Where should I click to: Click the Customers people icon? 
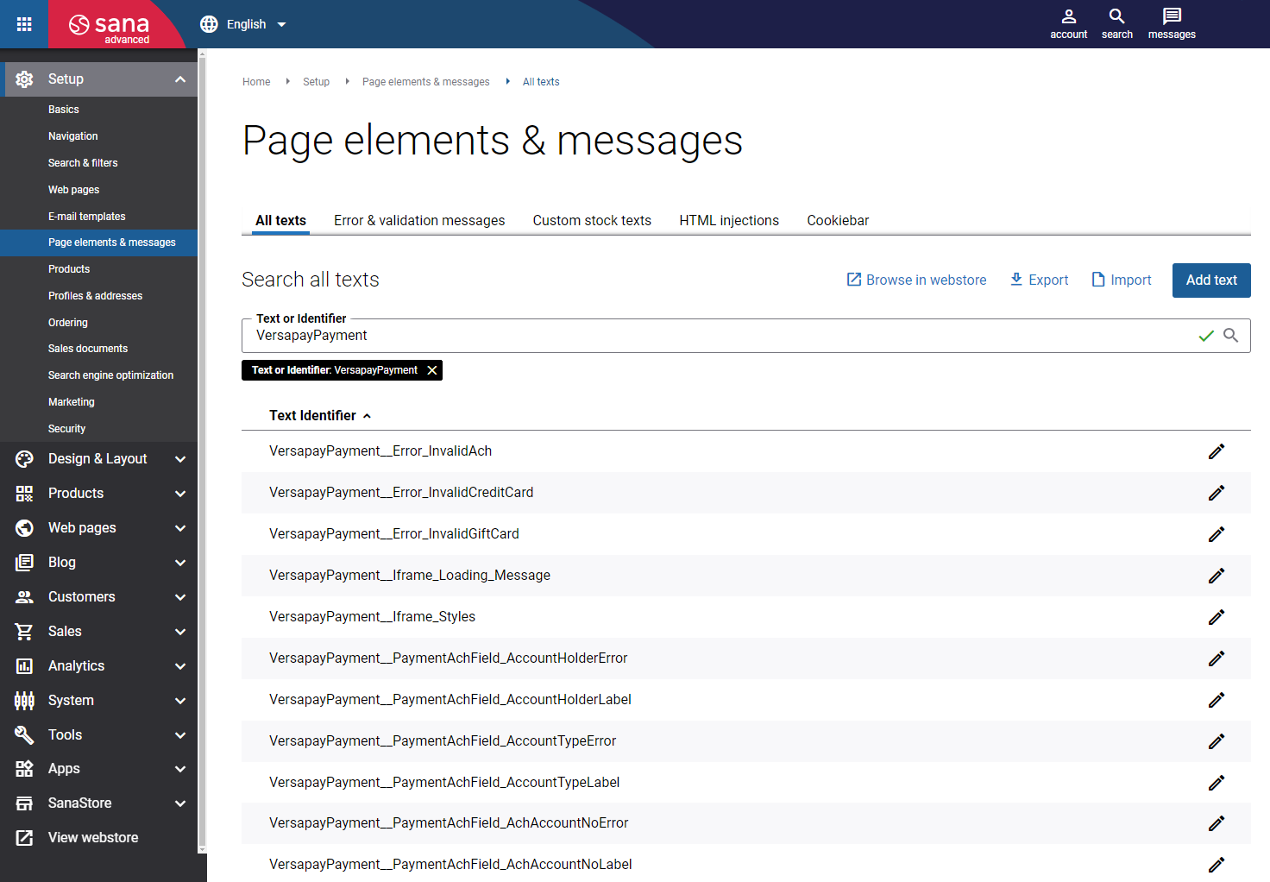(24, 597)
